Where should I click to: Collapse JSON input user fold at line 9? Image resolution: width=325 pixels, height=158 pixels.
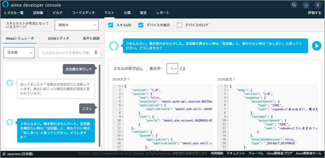[x=122, y=116]
